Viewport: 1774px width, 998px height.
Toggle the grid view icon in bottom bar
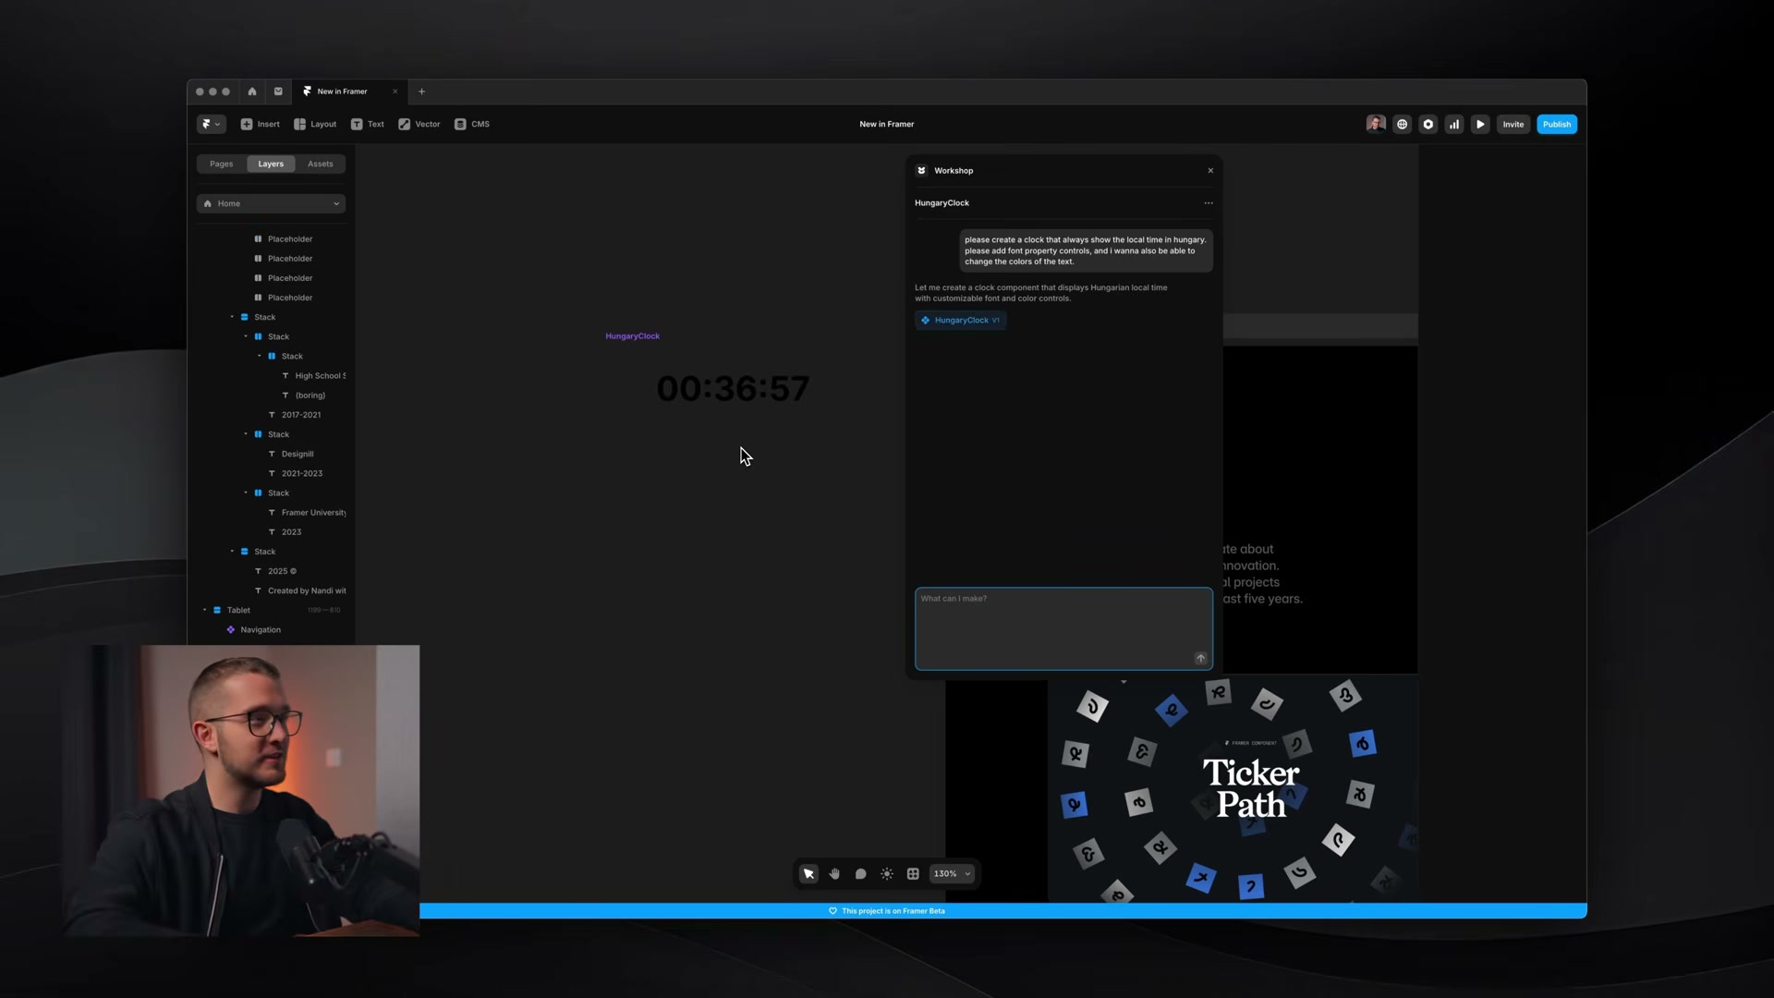913,874
